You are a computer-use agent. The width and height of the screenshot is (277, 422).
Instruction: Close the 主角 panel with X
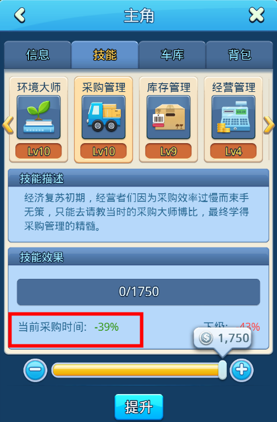click(256, 15)
